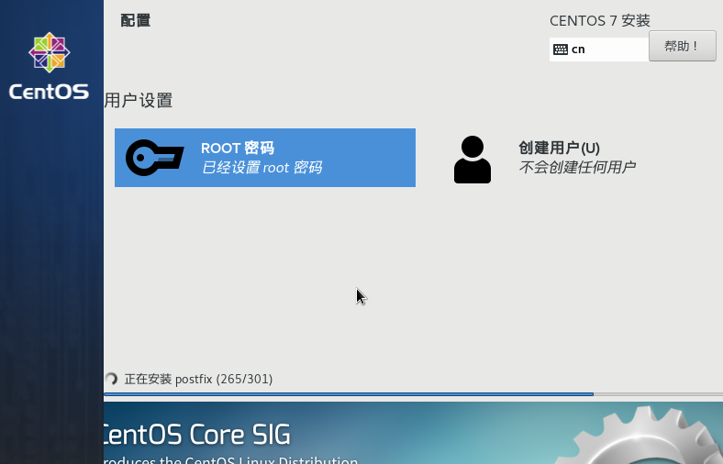The height and width of the screenshot is (464, 723).
Task: Click the CENTOS 7 安装 title text
Action: [x=599, y=21]
